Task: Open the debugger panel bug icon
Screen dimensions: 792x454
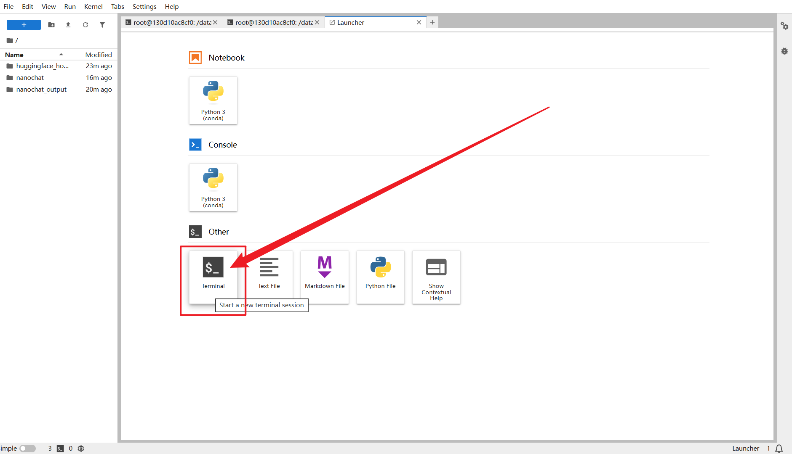Action: [x=784, y=51]
